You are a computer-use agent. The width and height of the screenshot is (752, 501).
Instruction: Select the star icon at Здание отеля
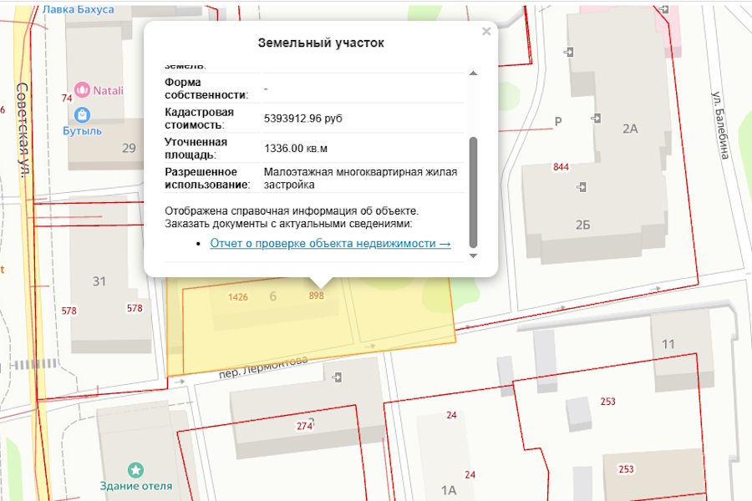135,468
